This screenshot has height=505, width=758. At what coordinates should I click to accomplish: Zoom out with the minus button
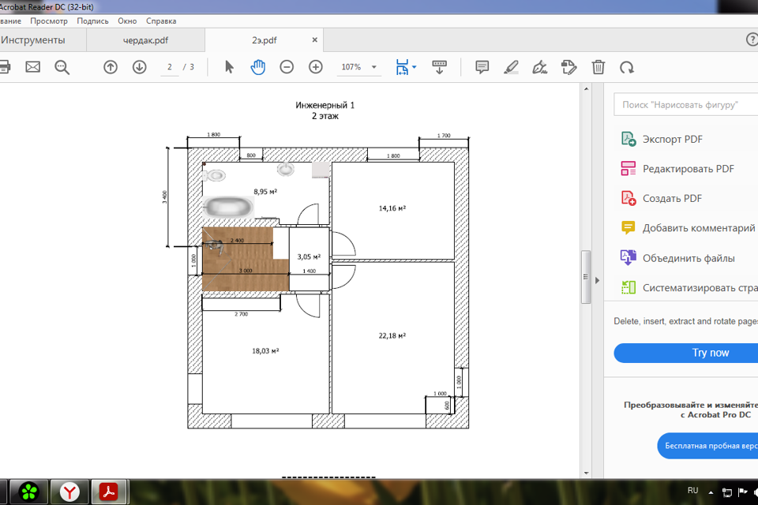[287, 67]
